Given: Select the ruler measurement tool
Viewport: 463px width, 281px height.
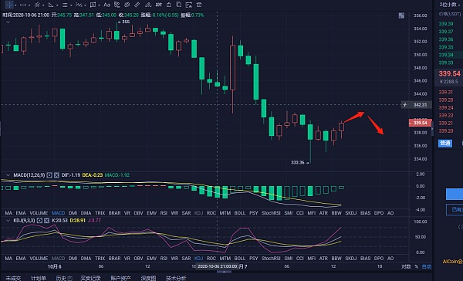Looking at the screenshot, I should pos(137,5).
